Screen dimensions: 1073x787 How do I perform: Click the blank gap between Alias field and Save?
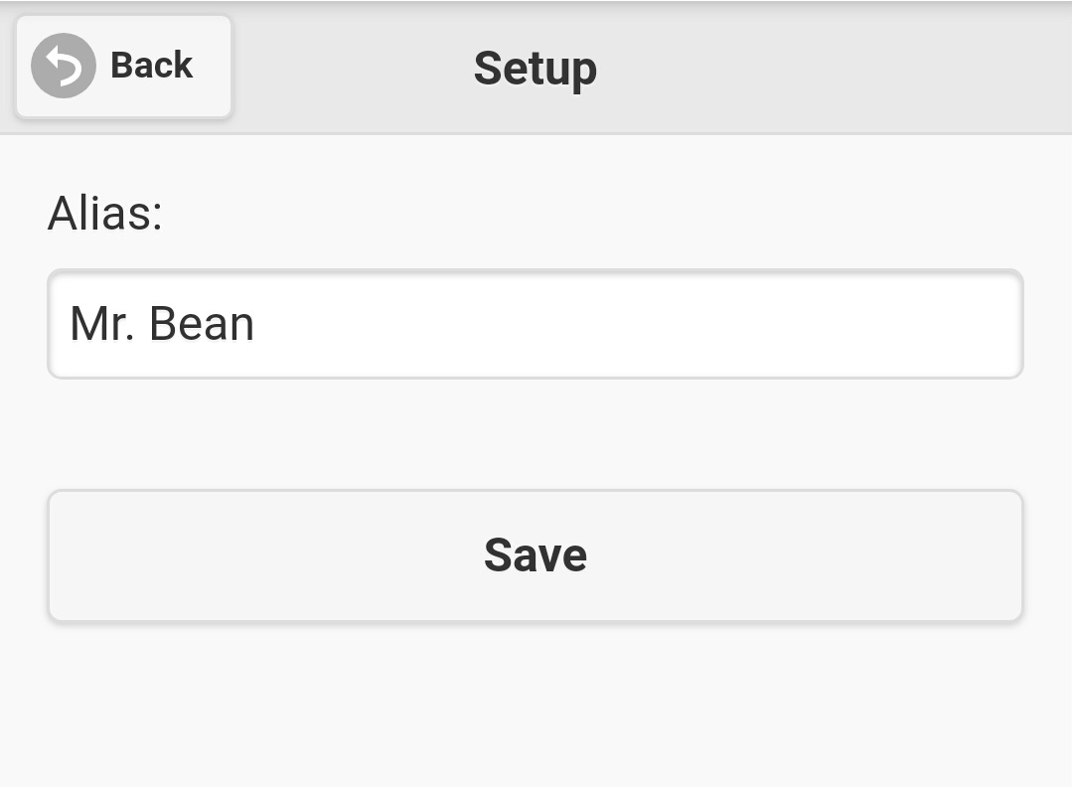(536, 434)
